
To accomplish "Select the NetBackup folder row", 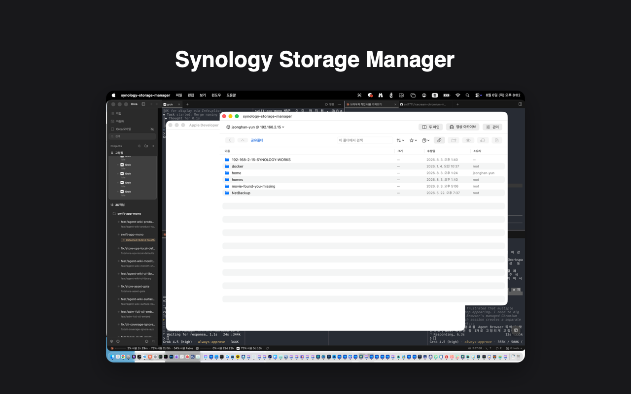I will pyautogui.click(x=363, y=193).
